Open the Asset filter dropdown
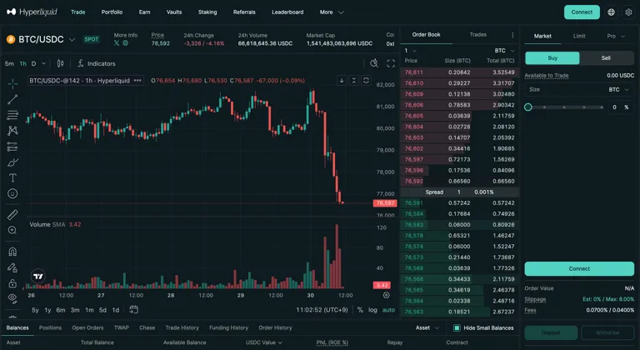Screen dimensions: 640x350 point(427,328)
